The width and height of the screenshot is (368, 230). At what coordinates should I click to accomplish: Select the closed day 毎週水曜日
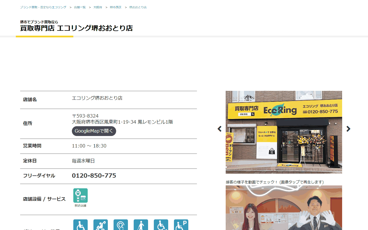coord(83,161)
